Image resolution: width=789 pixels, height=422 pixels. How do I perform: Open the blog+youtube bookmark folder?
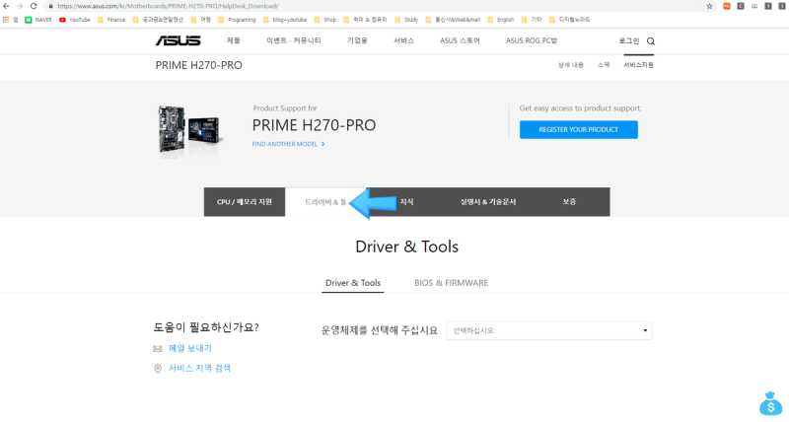[285, 20]
